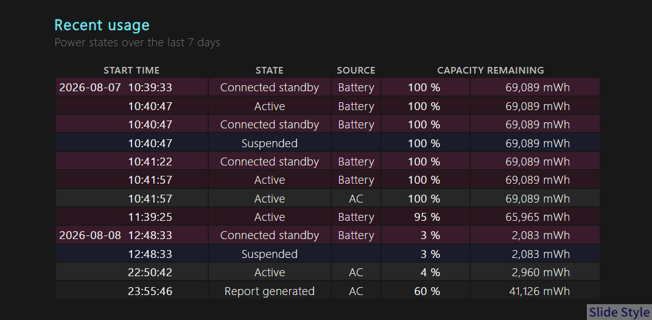
Task: Click the Recent usage heading
Action: 102,26
